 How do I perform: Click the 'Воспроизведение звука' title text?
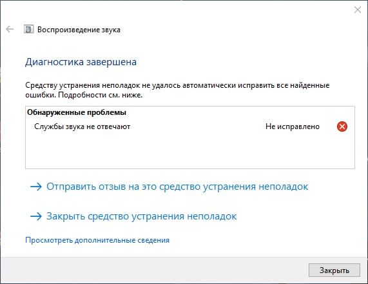(79, 30)
